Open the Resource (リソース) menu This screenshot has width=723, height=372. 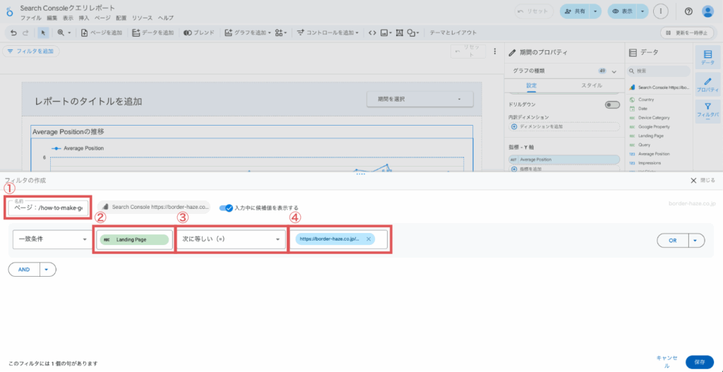[x=142, y=18]
